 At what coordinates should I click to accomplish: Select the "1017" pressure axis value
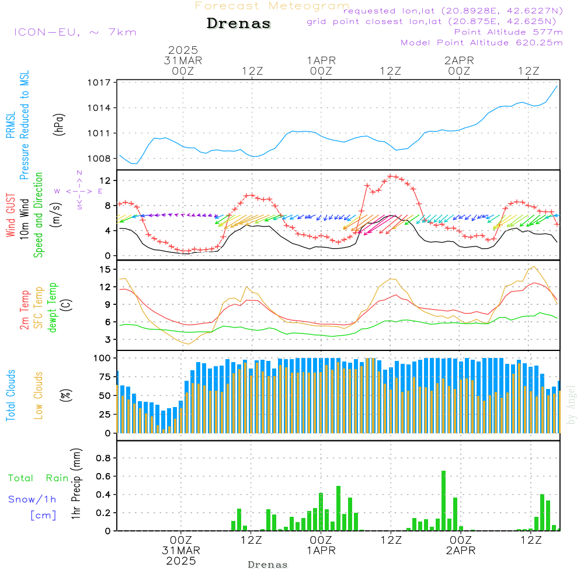pyautogui.click(x=99, y=82)
